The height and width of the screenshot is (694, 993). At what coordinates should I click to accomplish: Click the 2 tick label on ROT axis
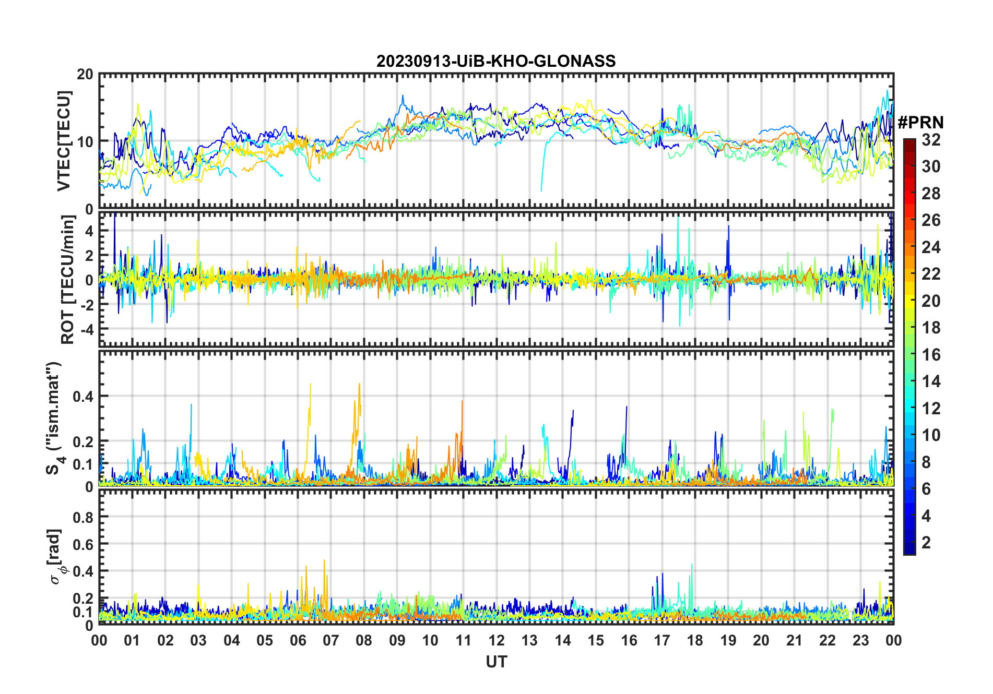(x=89, y=255)
